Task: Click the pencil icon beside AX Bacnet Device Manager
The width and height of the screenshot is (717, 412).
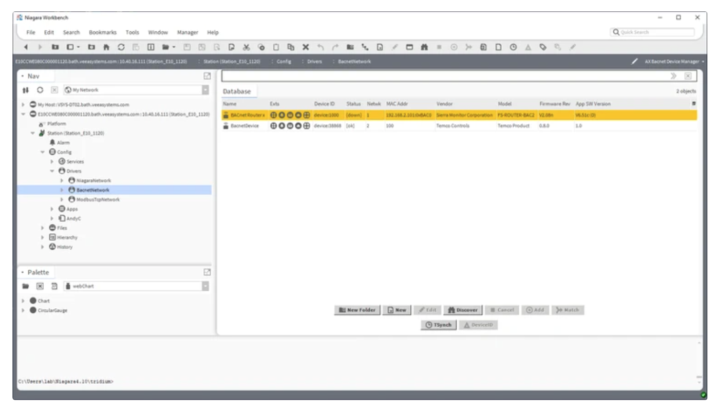Action: pyautogui.click(x=635, y=62)
